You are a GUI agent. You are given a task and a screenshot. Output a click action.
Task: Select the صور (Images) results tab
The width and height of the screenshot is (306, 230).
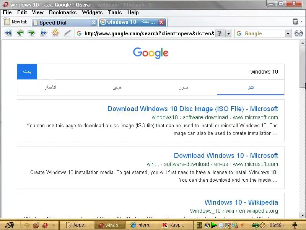(184, 87)
